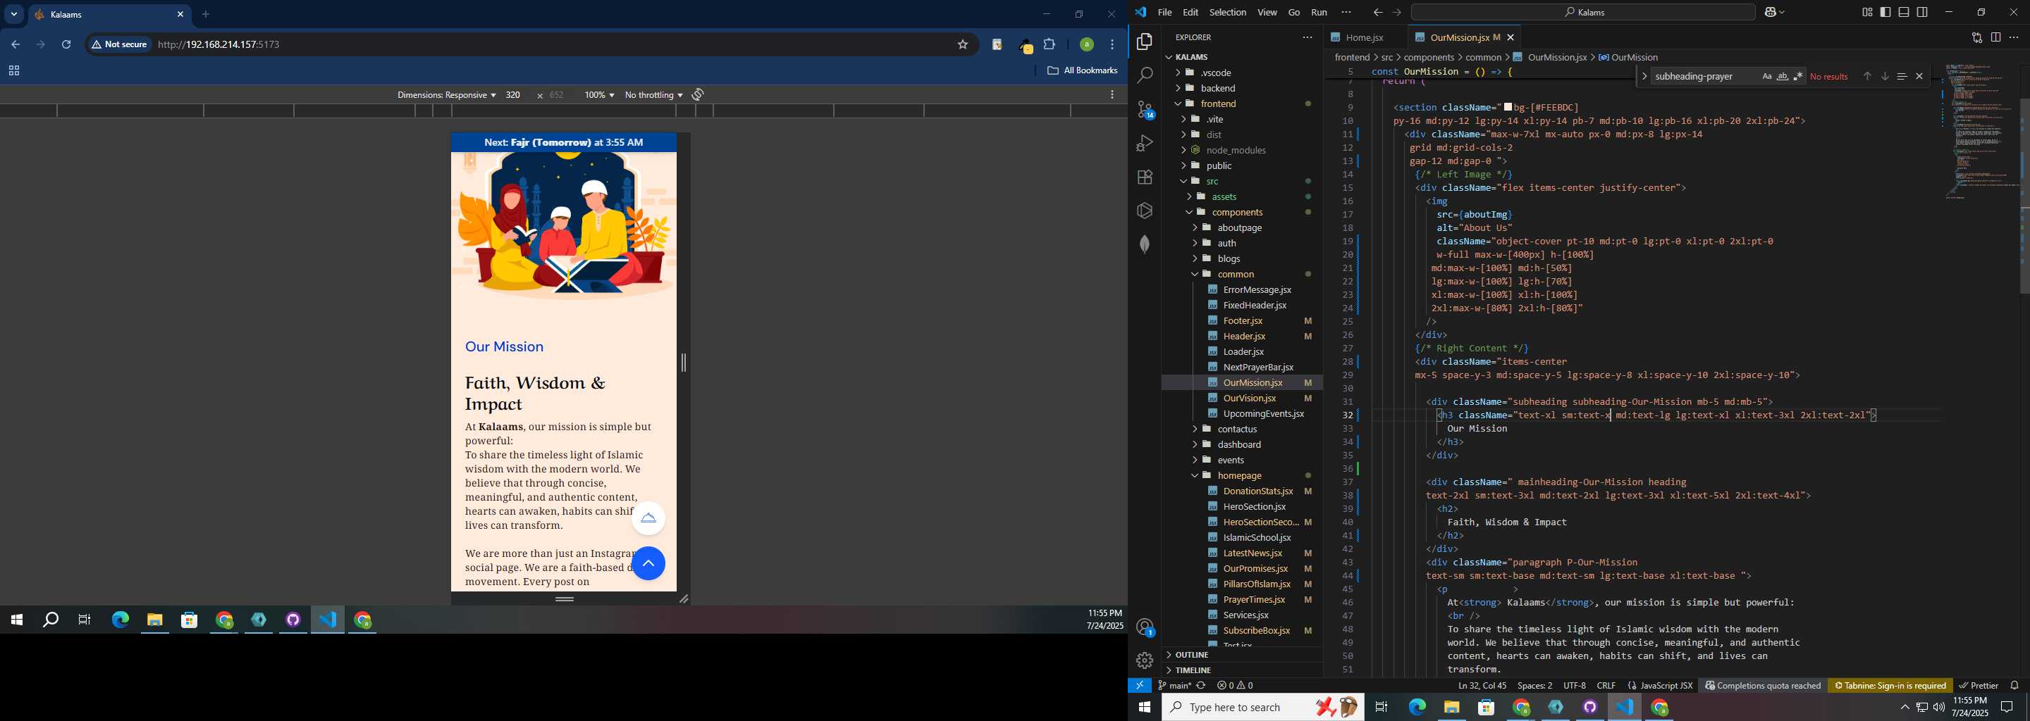Viewport: 2030px width, 721px height.
Task: Click Tabnine: Sign-in is required status item
Action: click(1890, 686)
